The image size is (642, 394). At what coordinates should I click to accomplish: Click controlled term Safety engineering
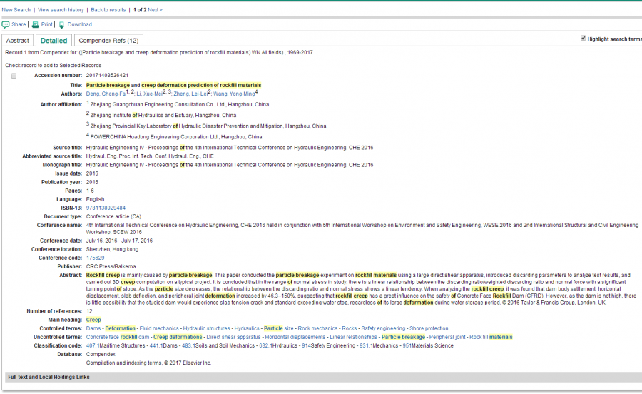tap(383, 328)
